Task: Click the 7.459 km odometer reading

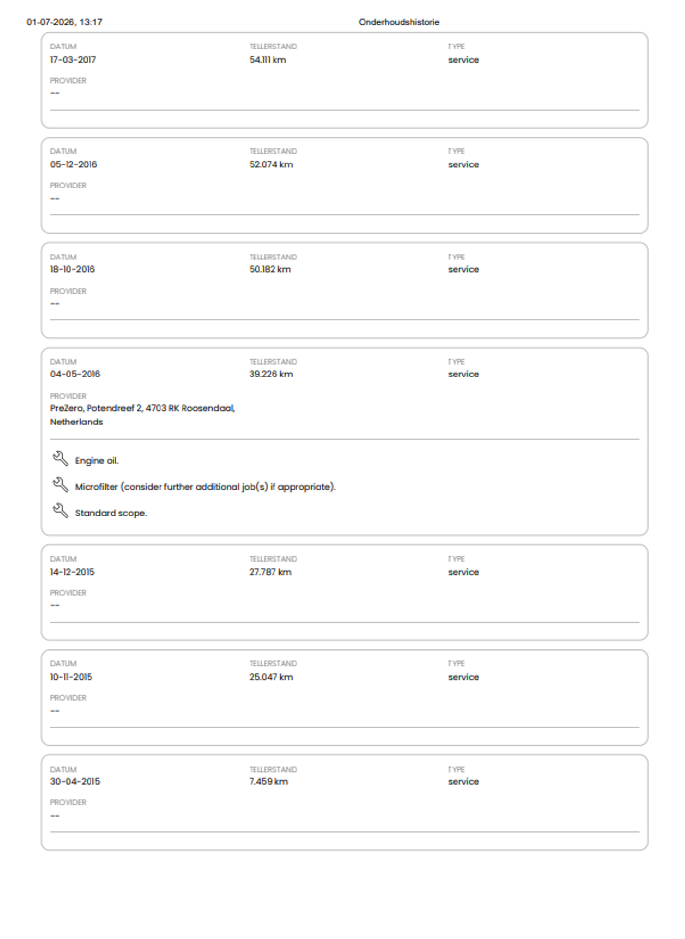Action: 269,781
